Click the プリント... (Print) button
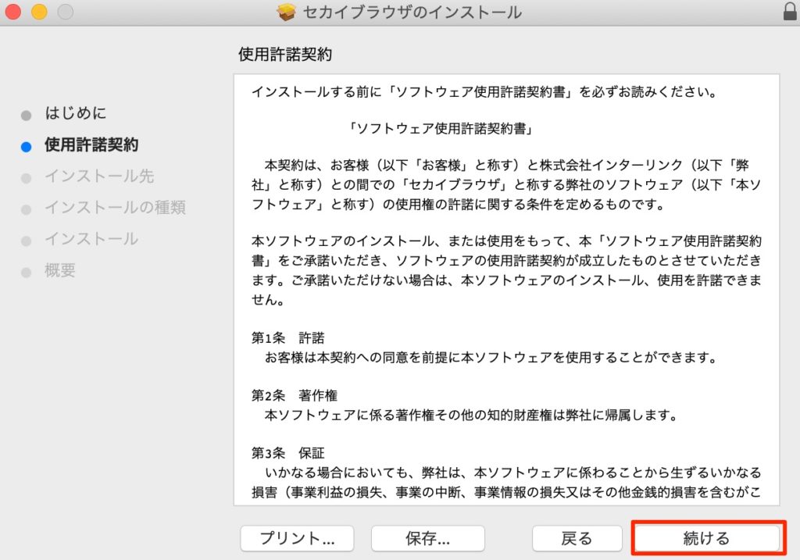The image size is (800, 560). 297,538
